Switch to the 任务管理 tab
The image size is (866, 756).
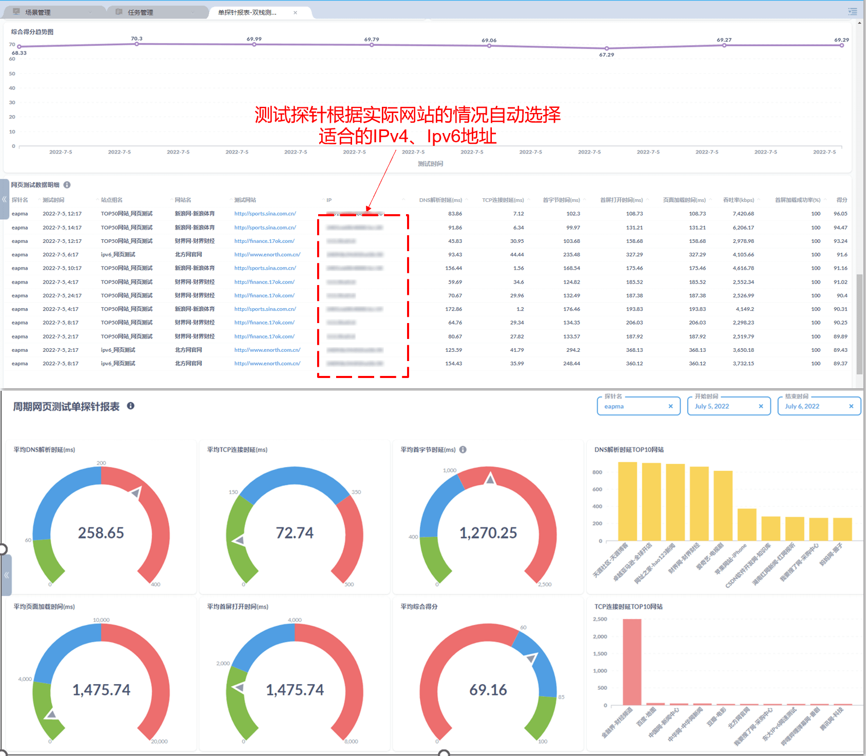tap(140, 12)
